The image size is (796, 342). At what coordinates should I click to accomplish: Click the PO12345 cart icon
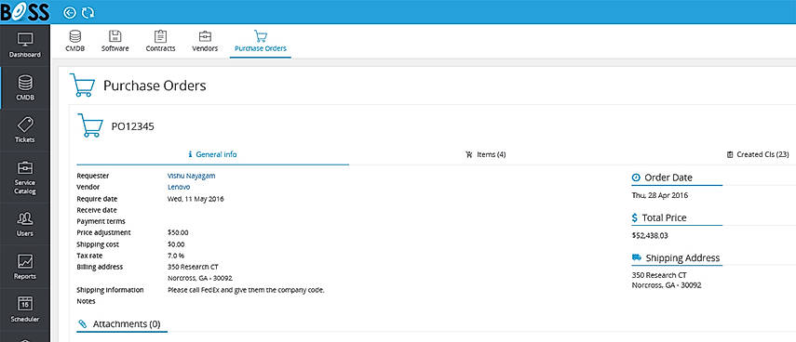90,125
